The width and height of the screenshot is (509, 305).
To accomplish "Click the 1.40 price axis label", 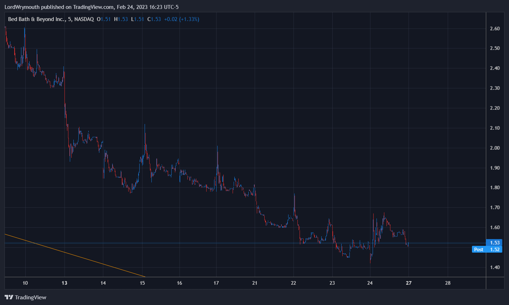I will coord(495,267).
